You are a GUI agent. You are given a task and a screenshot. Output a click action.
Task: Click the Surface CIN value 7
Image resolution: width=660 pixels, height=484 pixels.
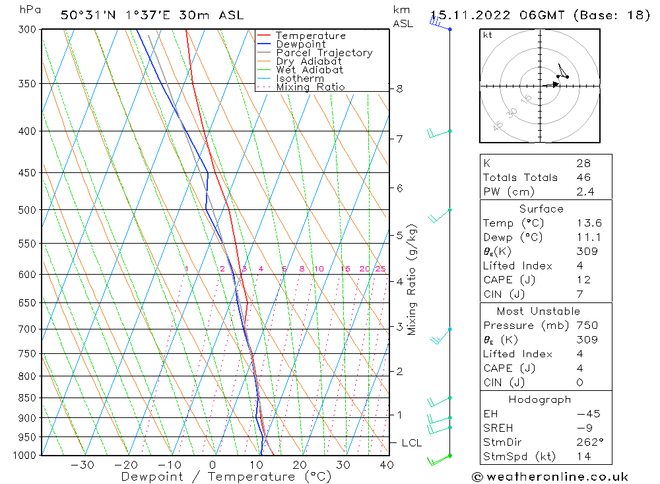[580, 294]
